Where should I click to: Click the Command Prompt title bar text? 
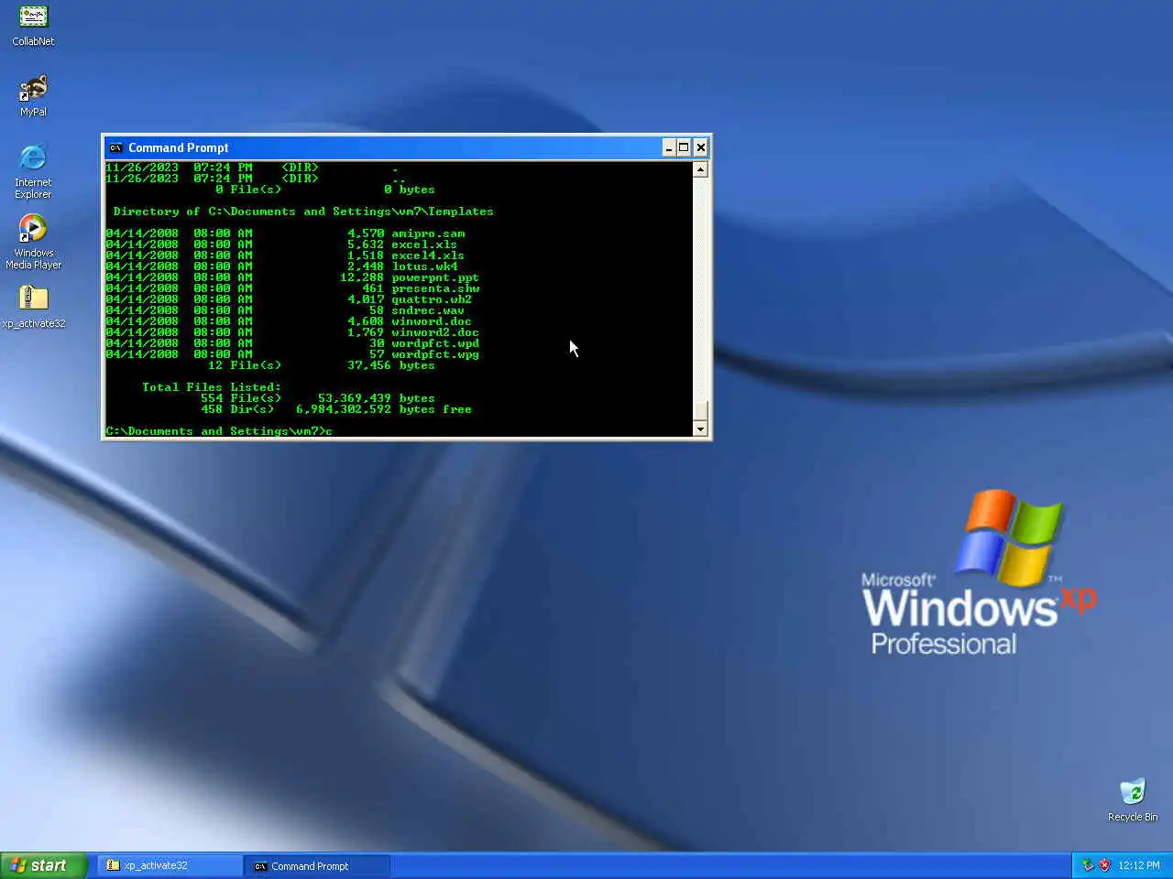(179, 147)
